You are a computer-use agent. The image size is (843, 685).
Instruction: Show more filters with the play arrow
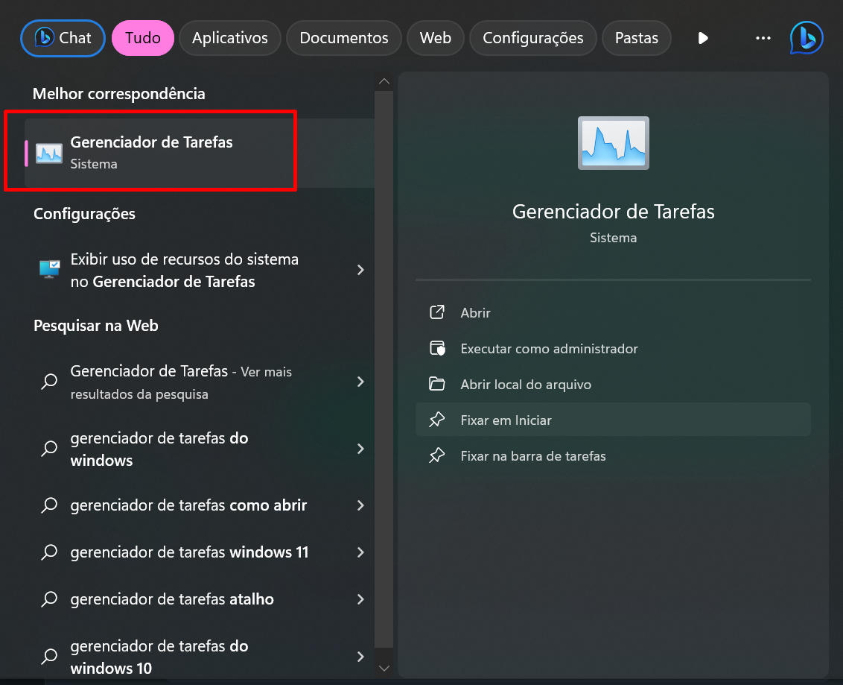(703, 38)
